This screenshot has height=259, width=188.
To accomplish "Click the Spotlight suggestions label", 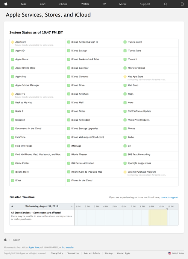I will (139, 163).
